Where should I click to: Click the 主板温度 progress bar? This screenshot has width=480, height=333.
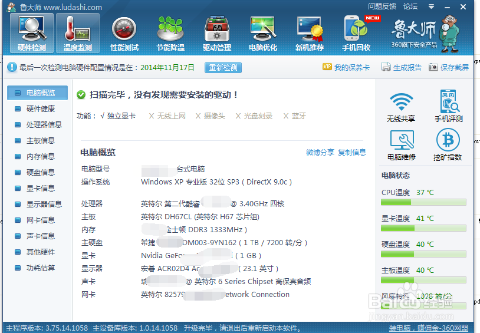[423, 280]
